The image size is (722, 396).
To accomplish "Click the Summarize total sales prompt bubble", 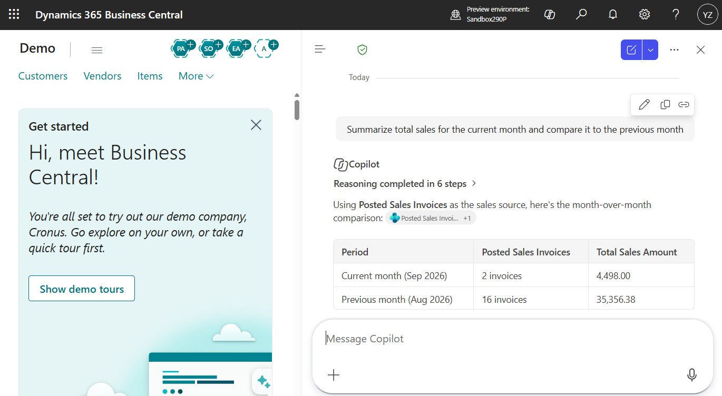I will coord(515,129).
